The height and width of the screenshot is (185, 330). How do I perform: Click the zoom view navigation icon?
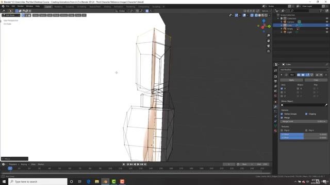[269, 35]
